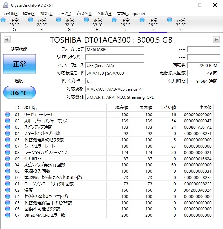Click the status orb for drive C:
Image resolution: width=223 pixels, height=229 pixels.
coord(3,20)
